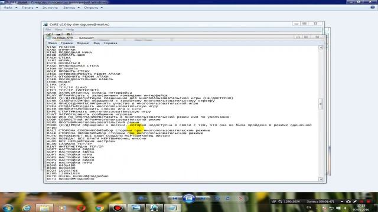Delete photo with red X icon
The image size is (378, 212).
(240, 198)
